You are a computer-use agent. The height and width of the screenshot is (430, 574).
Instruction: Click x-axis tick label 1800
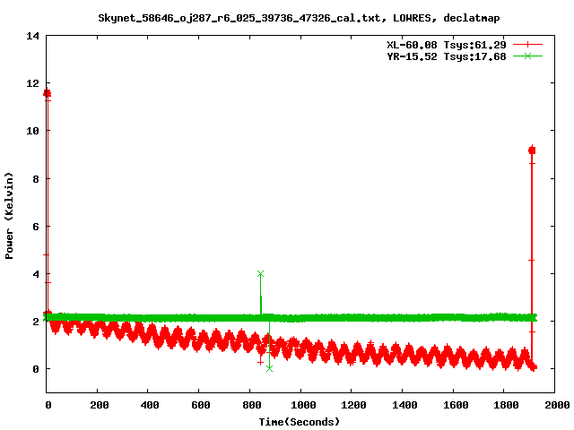tap(506, 405)
